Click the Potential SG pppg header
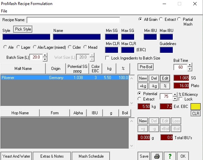203x160 pixels. pyautogui.click(x=77, y=69)
